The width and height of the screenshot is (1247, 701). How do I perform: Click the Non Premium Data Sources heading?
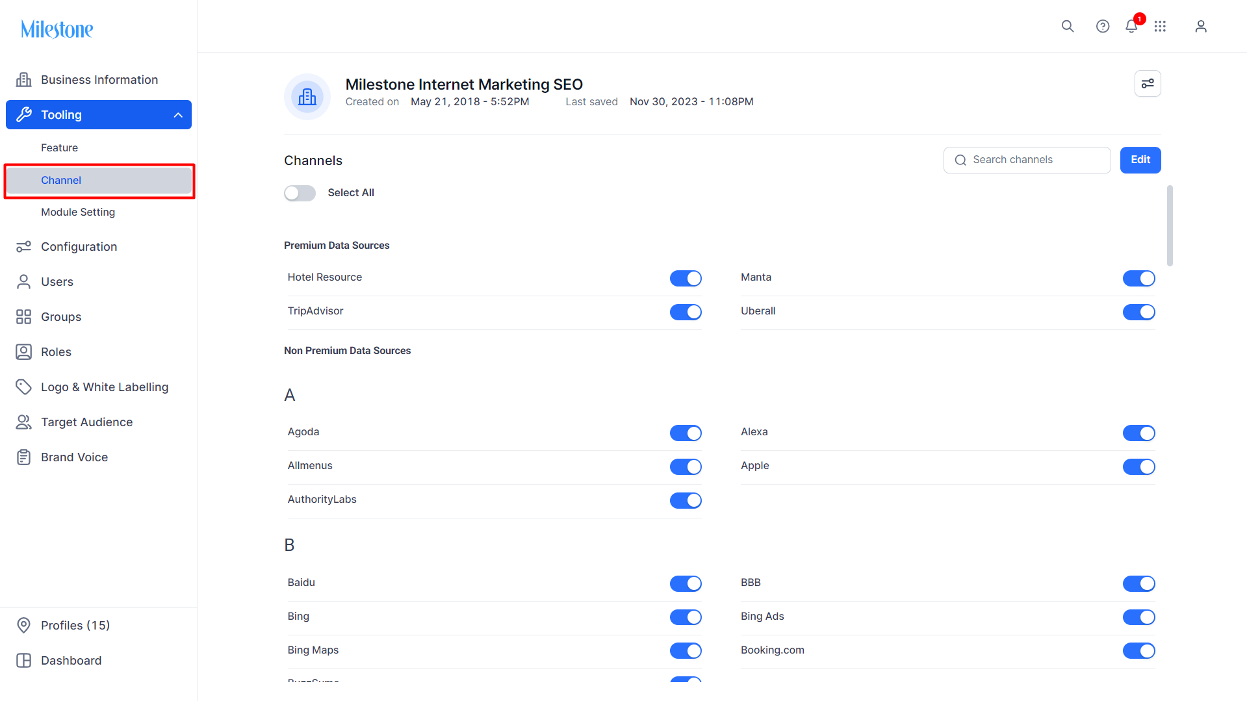(x=347, y=350)
